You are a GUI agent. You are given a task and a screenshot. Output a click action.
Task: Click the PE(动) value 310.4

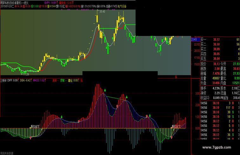tap(236, 98)
